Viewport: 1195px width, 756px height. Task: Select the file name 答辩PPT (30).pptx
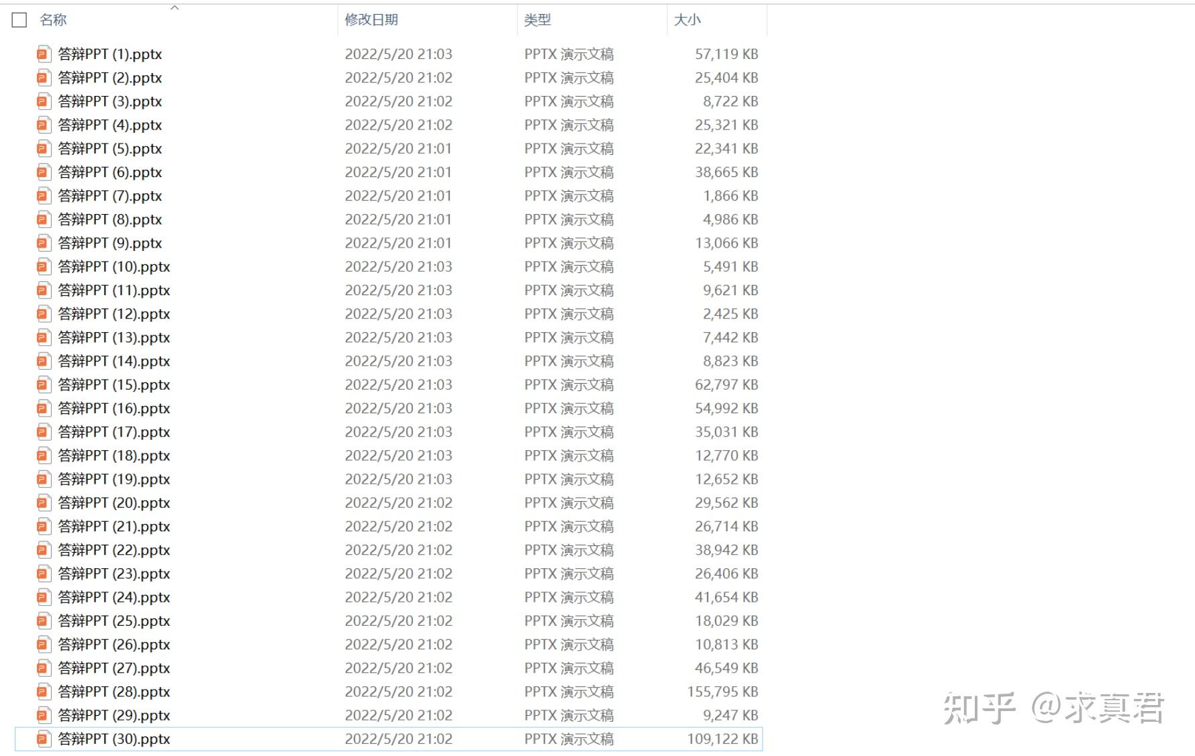tap(114, 739)
